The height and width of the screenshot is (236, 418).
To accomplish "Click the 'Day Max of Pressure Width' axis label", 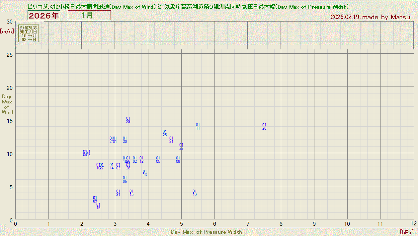I will (x=206, y=232).
